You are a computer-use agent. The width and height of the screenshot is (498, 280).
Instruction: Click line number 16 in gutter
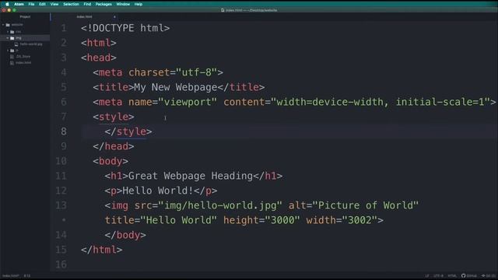[61, 264]
